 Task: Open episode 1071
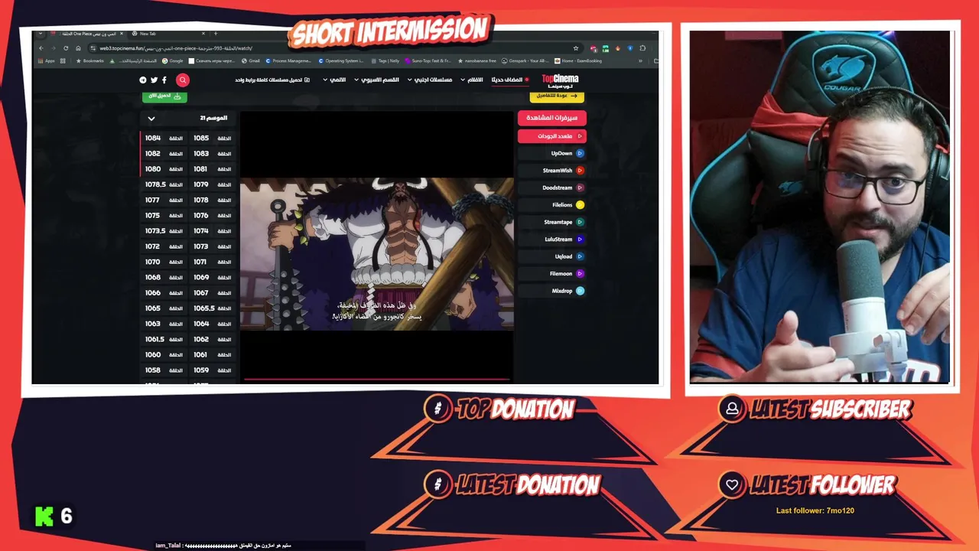212,262
